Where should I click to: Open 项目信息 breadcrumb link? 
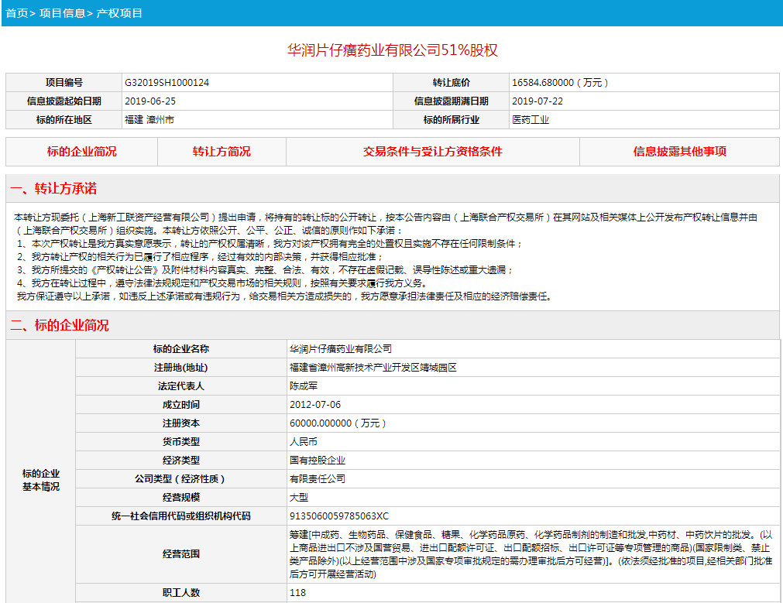click(63, 13)
